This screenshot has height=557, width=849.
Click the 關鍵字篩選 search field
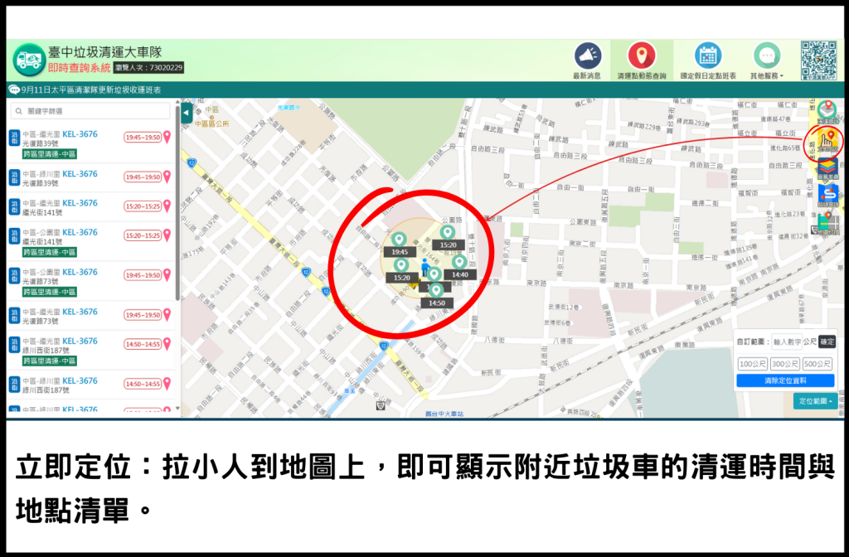click(x=91, y=111)
